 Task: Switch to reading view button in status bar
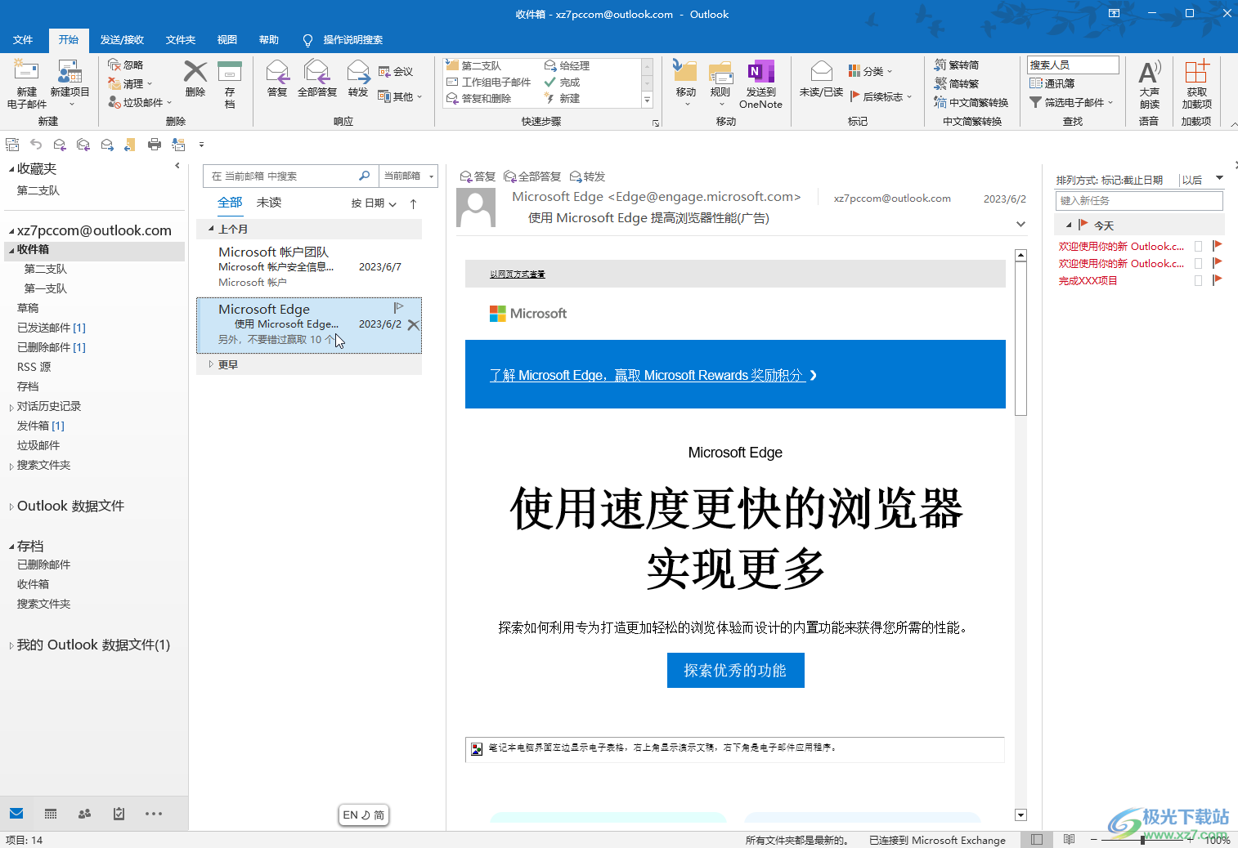1069,840
